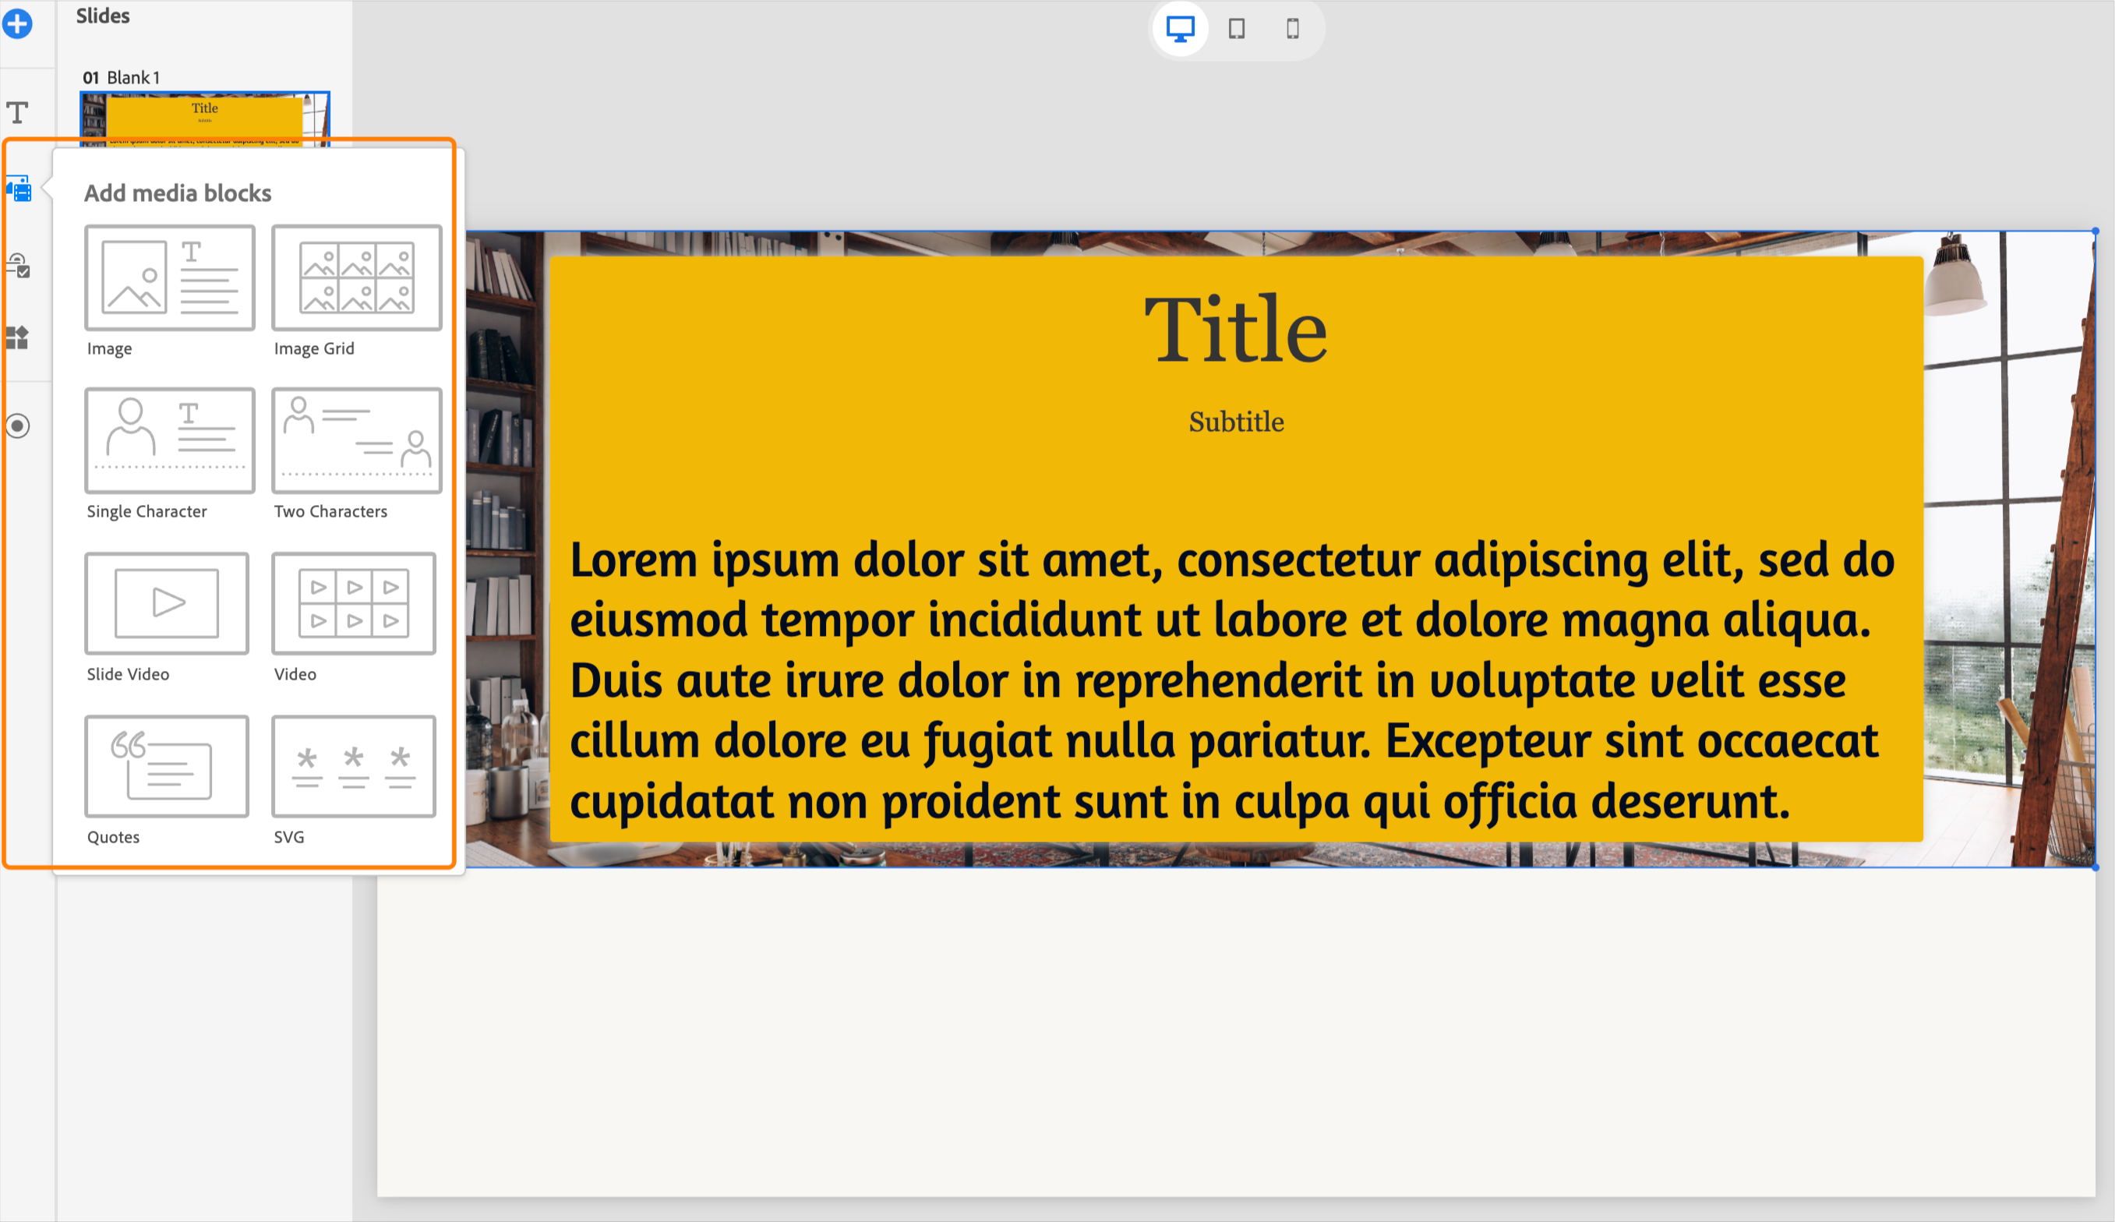Open the Text blocks tool
The height and width of the screenshot is (1222, 2115).
[x=18, y=112]
